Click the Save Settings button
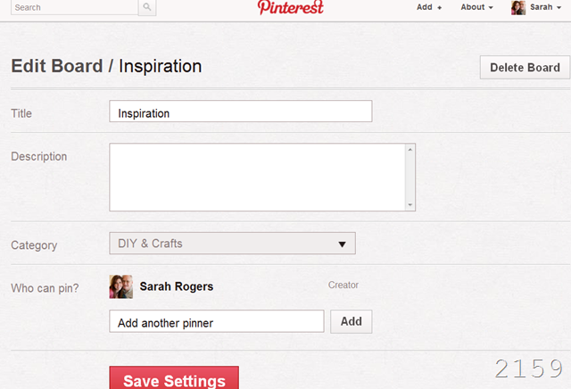571x389 pixels. click(x=174, y=378)
